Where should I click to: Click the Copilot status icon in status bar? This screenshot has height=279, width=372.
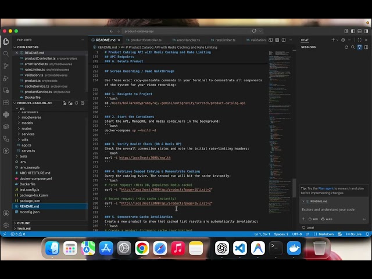coord(339,234)
